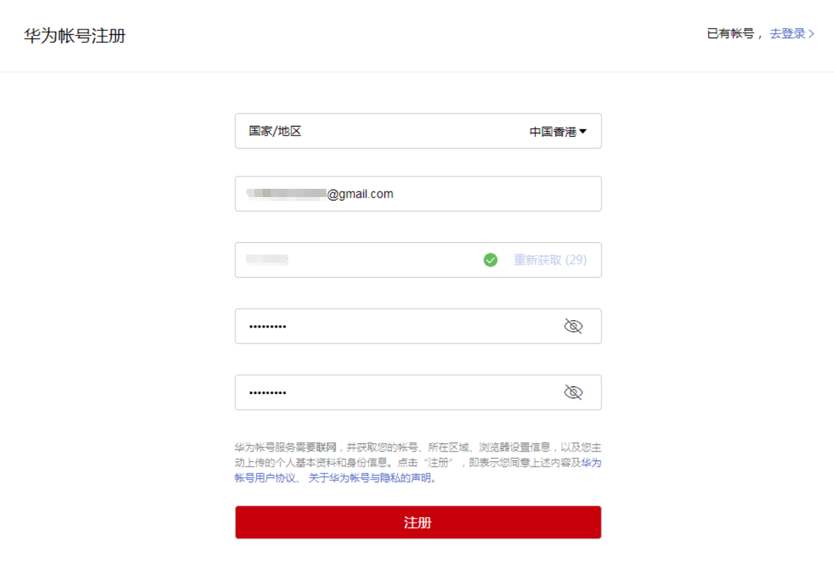
Task: Click the 已有帐号 text in the header
Action: pos(730,34)
